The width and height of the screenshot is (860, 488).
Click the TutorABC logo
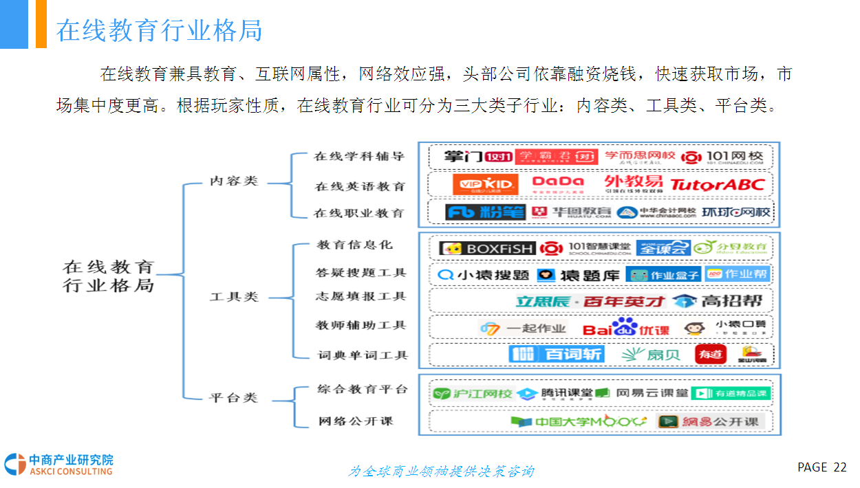point(717,184)
